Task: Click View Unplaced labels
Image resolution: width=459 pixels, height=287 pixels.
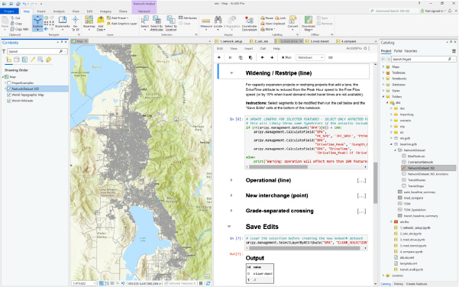Action: point(273,24)
